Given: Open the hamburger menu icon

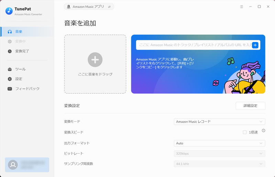Looking at the screenshot, I should click(x=242, y=7).
